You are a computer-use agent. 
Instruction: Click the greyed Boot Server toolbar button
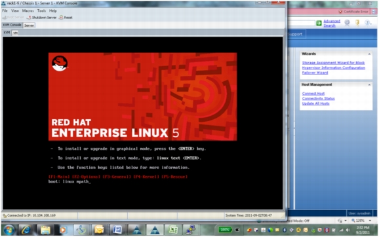click(13, 18)
